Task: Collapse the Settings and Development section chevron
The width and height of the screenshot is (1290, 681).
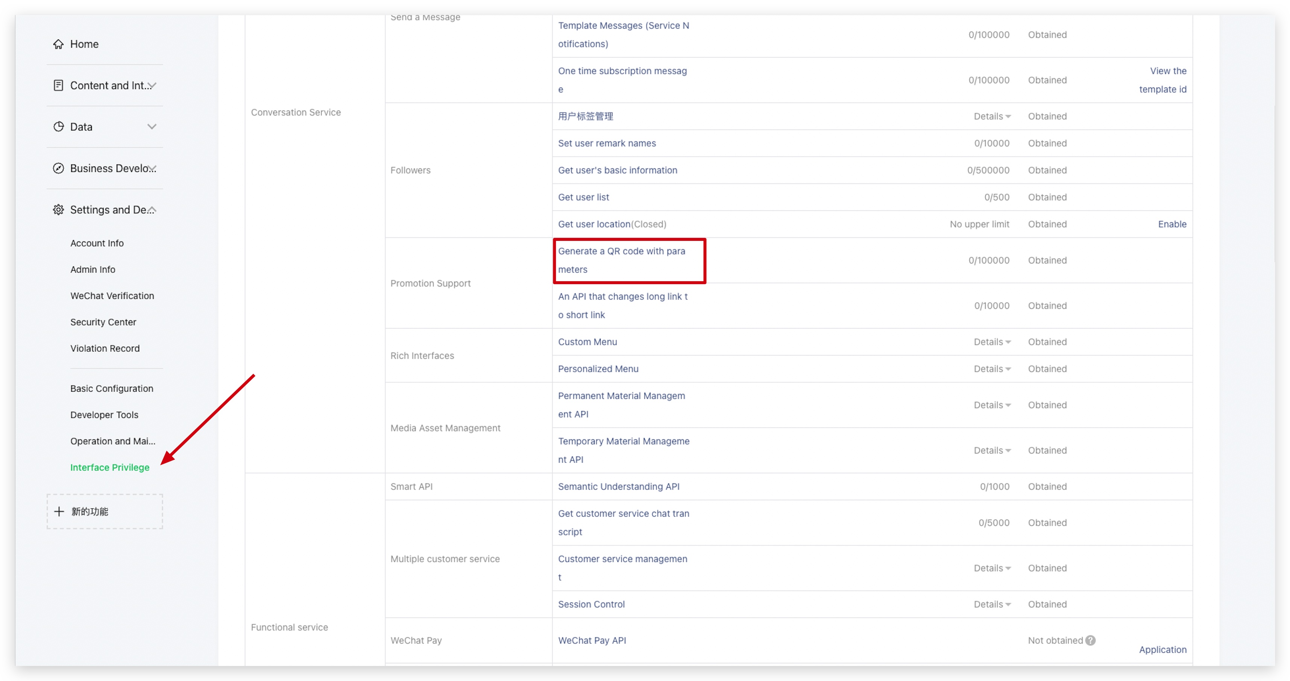Action: pyautogui.click(x=152, y=210)
